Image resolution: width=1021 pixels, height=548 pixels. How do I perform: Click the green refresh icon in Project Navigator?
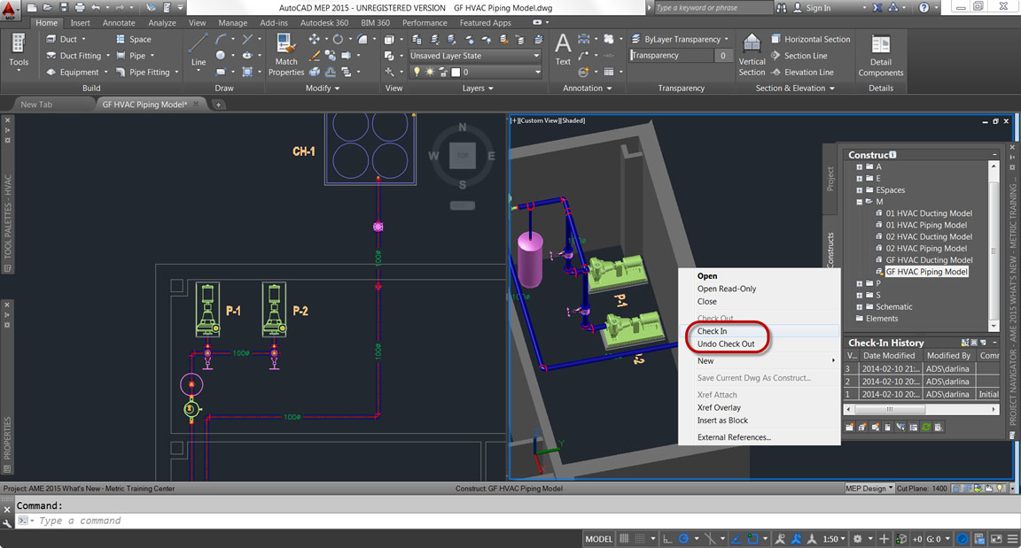click(926, 427)
